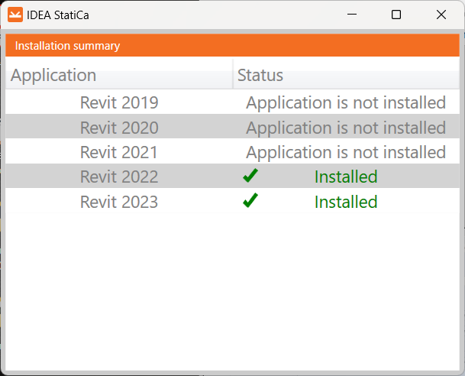Click the IDEA StatiCa window title text
Screen dimensions: 465x376
coord(62,15)
